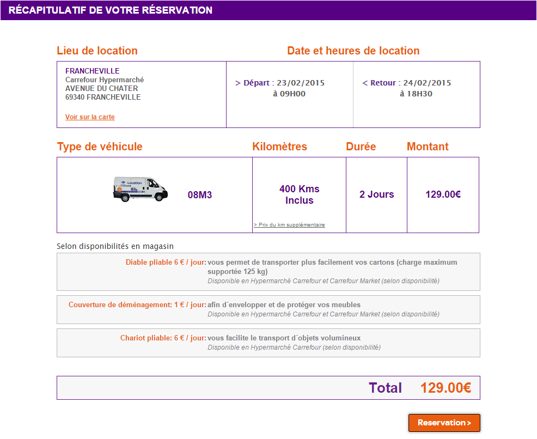
Task: Click the 'Récapitulatif de votre réservation' header
Action: point(111,10)
